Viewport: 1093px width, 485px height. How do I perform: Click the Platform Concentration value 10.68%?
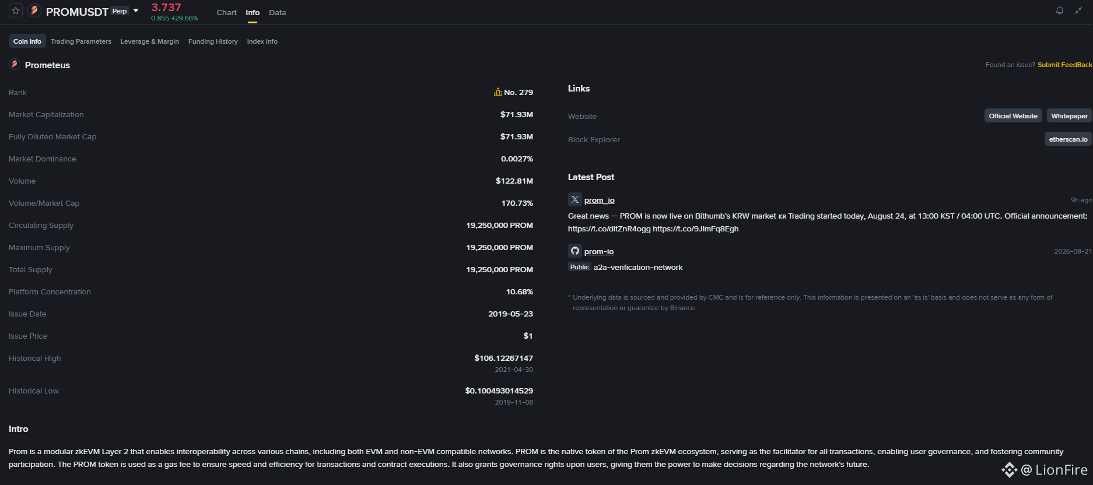pos(520,291)
